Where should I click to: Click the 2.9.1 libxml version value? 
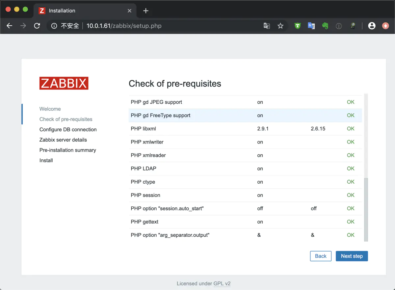263,129
